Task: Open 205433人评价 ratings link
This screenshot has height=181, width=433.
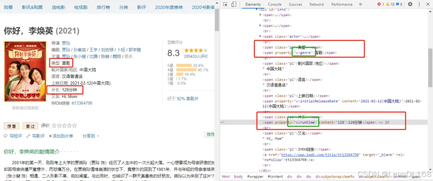Action: (196, 56)
